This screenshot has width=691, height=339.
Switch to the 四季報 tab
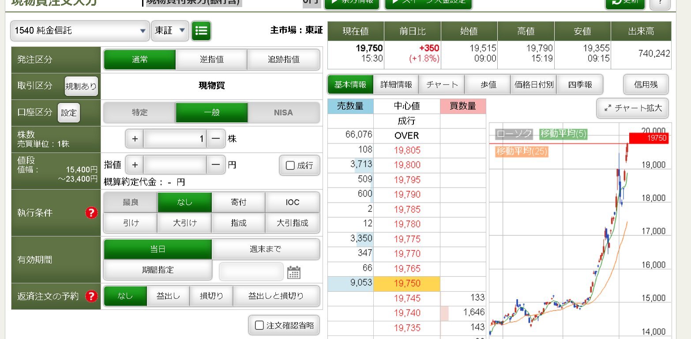[580, 85]
